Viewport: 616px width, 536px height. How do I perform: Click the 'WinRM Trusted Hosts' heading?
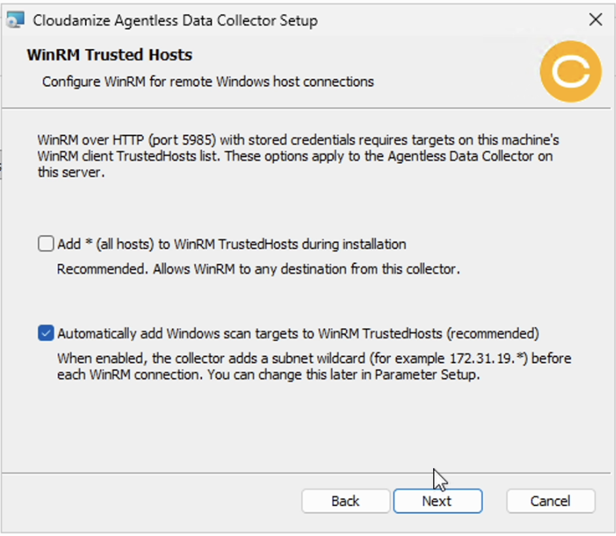click(109, 55)
